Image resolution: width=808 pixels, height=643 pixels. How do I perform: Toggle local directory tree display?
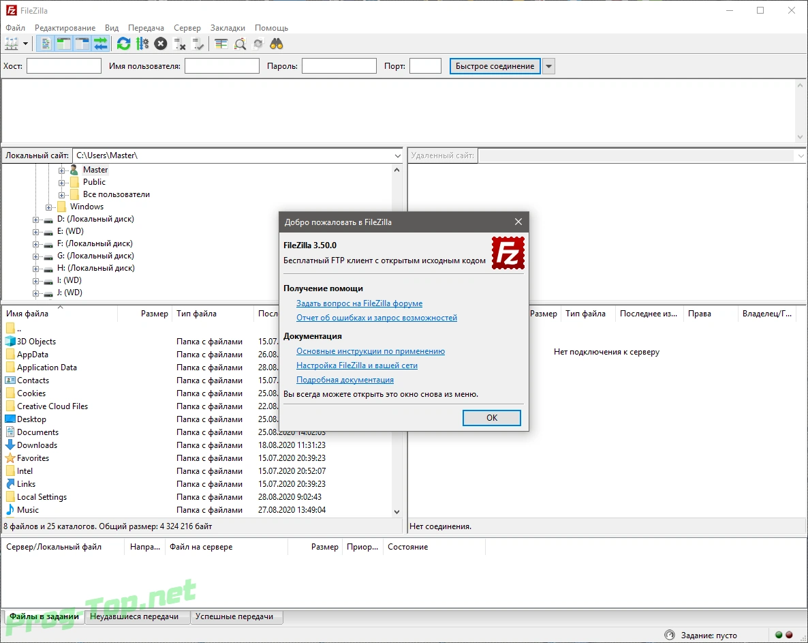(64, 44)
